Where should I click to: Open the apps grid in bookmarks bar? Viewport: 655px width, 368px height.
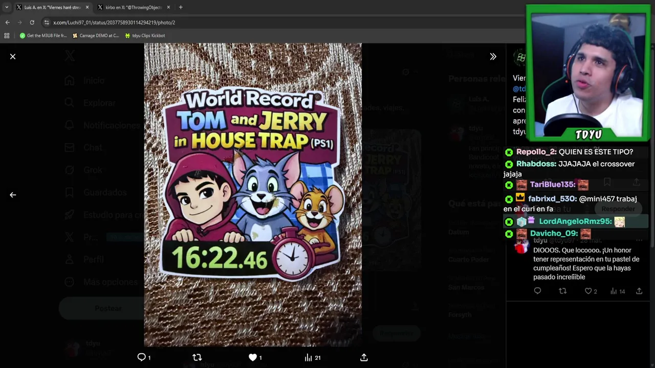(7, 36)
